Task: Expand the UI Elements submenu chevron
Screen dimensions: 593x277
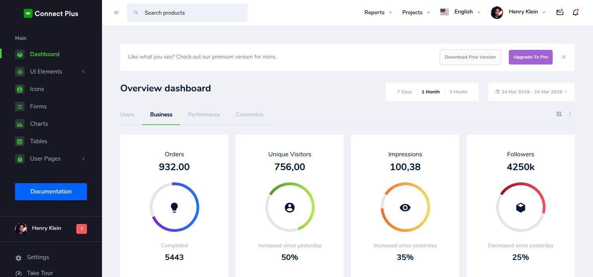Action: click(x=83, y=72)
